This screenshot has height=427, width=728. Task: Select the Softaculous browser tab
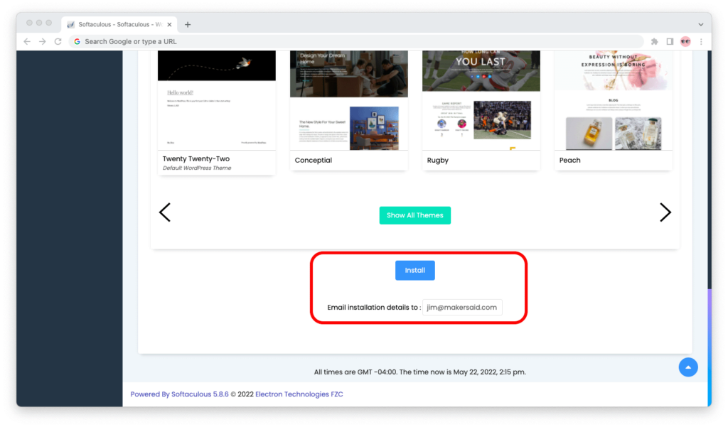click(119, 25)
